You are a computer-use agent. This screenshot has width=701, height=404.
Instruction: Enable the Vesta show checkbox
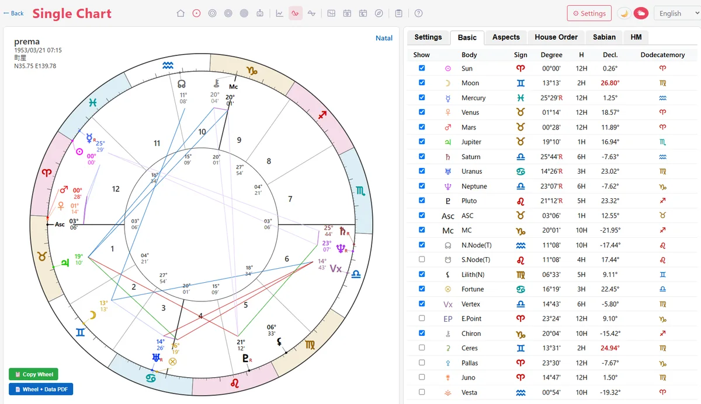422,392
